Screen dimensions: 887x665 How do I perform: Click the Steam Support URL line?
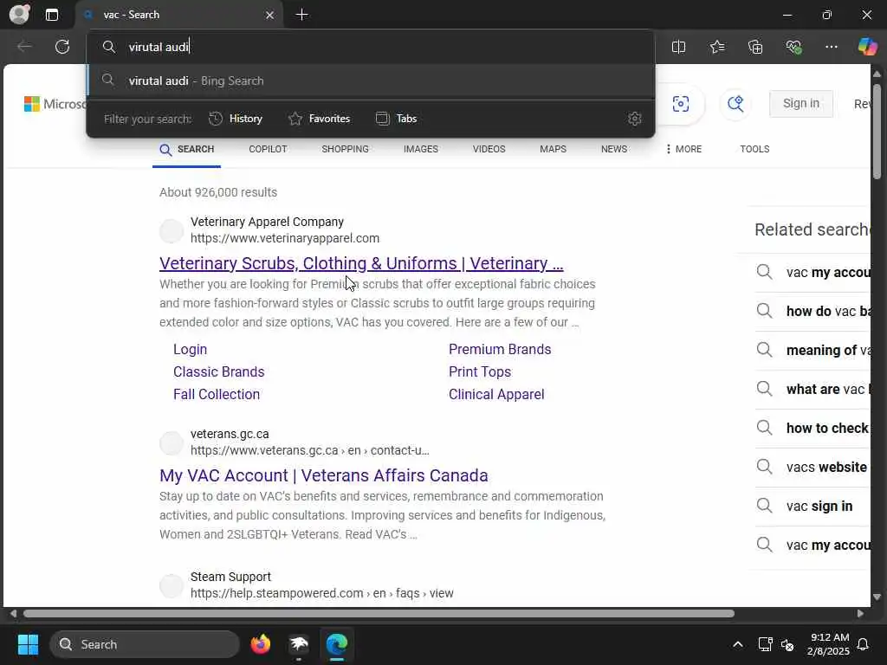pos(322,594)
